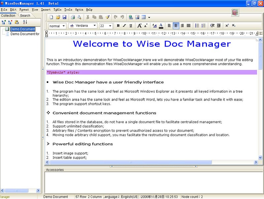Expand the arrow next to the table icon
The image size is (264, 199).
(x=149, y=17)
